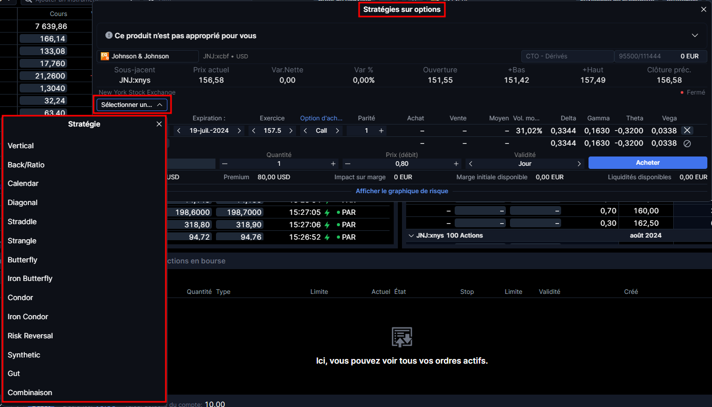
Task: Click the Parité value 1 field
Action: click(x=367, y=131)
